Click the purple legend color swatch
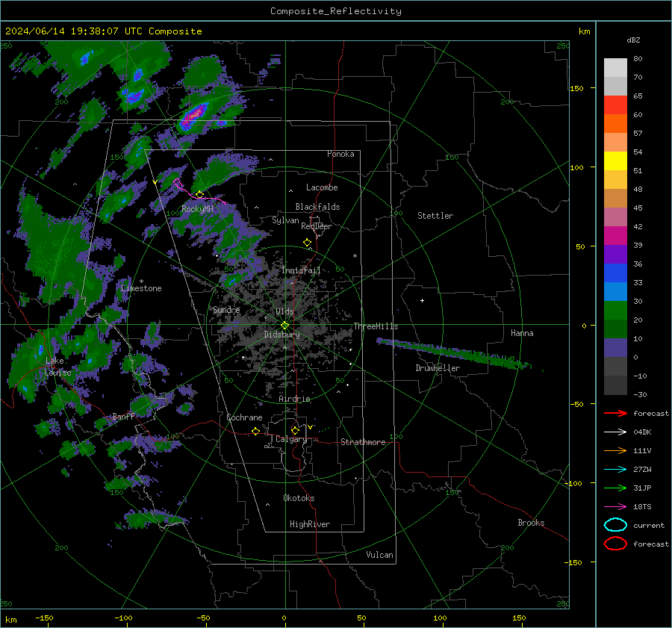The height and width of the screenshot is (628, 672). (x=615, y=254)
